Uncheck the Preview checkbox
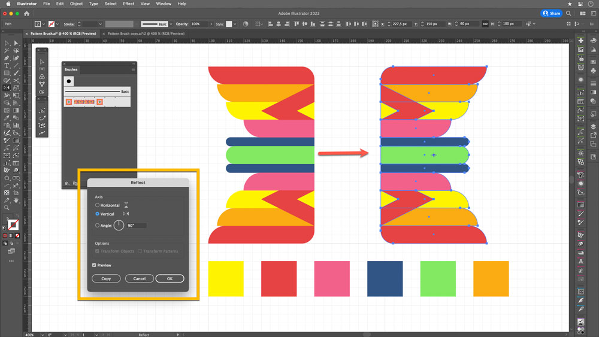599x337 pixels. (x=95, y=265)
